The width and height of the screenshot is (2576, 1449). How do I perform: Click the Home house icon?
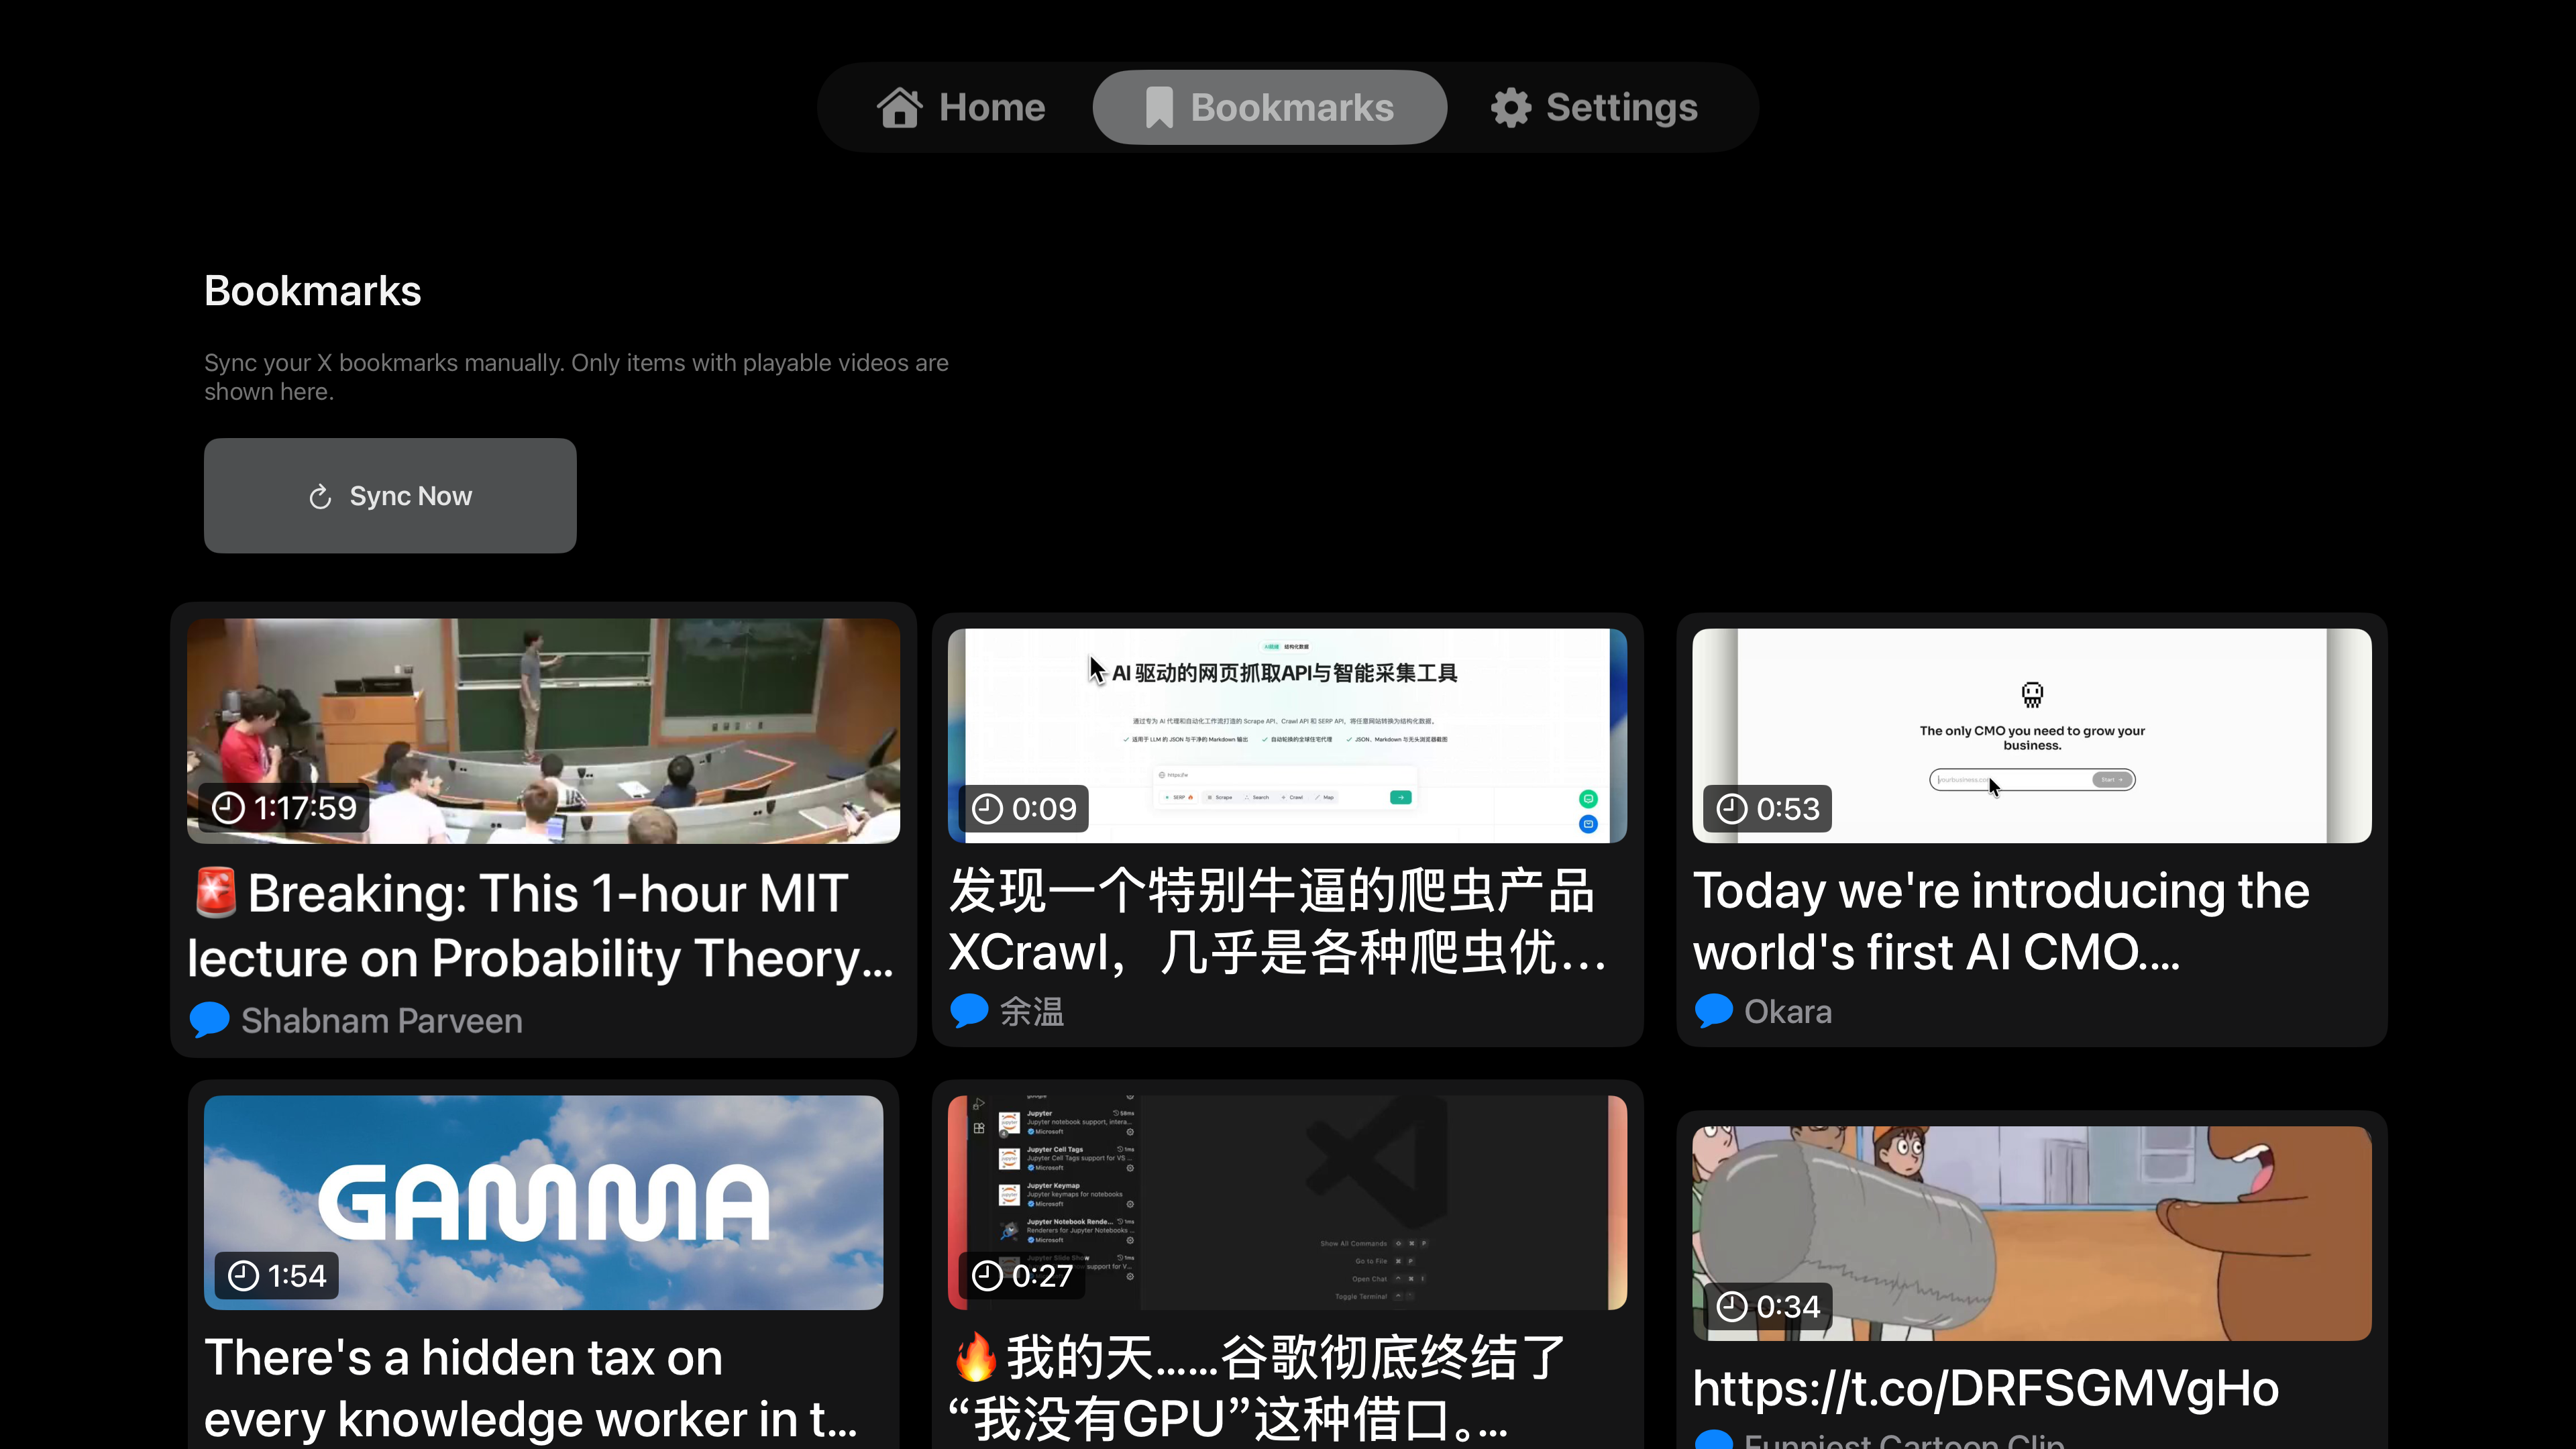(899, 107)
